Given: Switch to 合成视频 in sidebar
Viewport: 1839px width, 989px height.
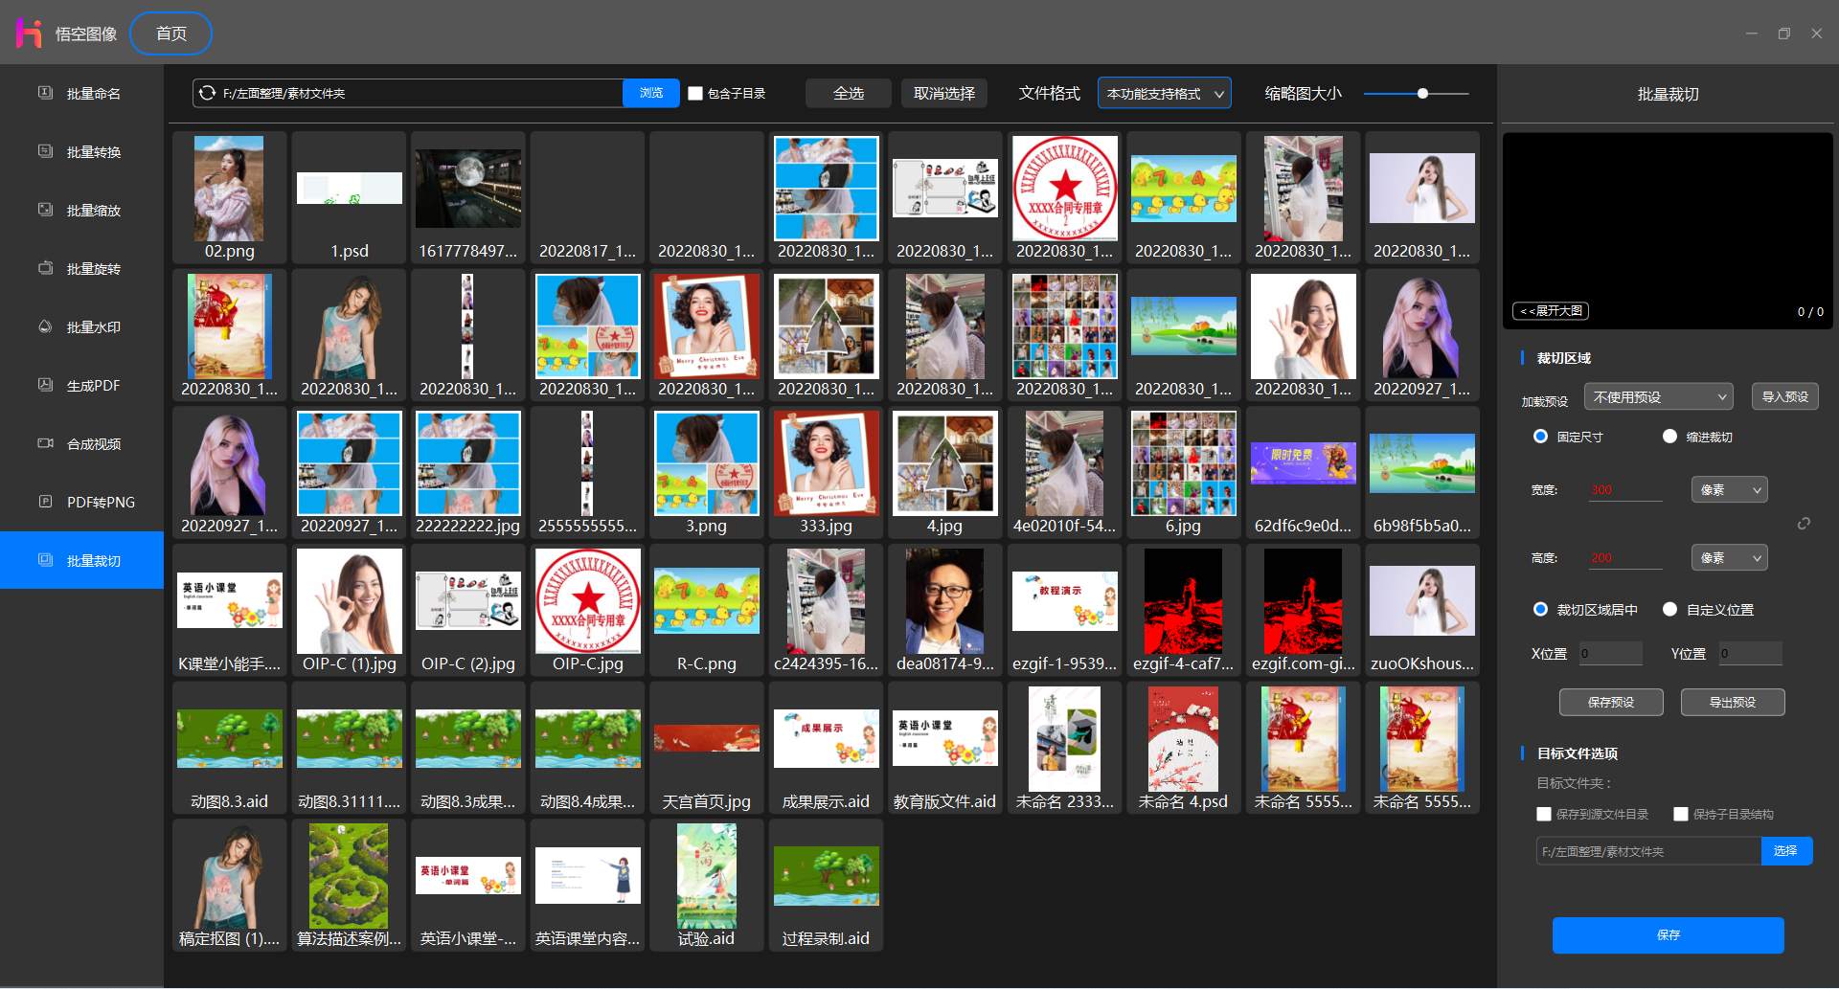Looking at the screenshot, I should tap(81, 443).
